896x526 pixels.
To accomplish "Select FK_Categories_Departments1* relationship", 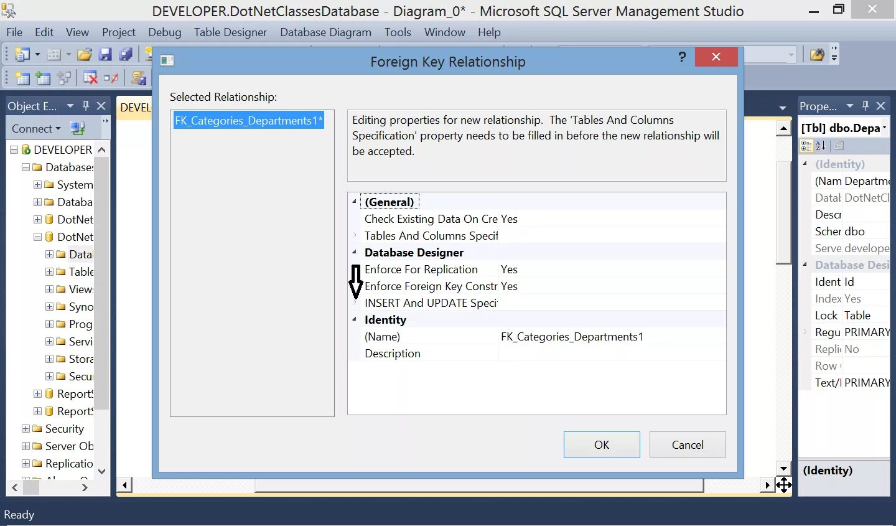I will (249, 121).
